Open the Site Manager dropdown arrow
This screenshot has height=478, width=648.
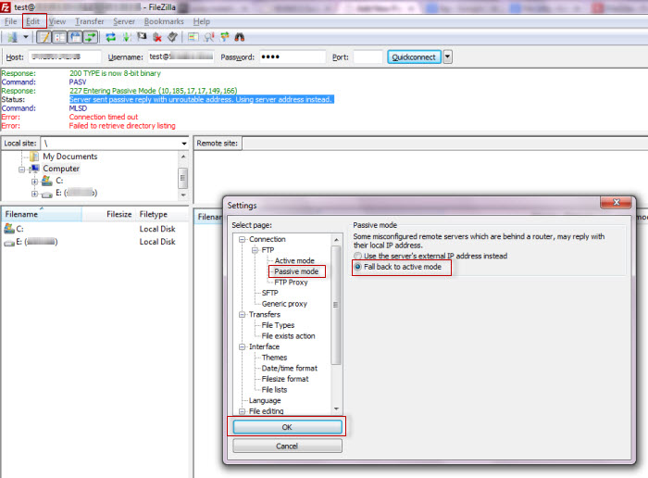tap(26, 37)
